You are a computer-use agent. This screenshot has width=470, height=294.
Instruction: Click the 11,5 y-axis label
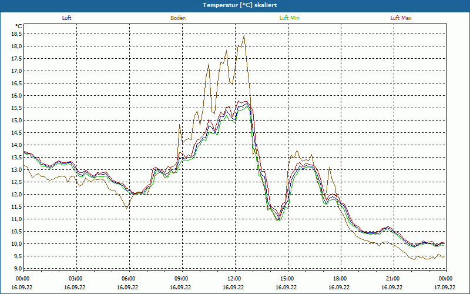[x=16, y=207]
